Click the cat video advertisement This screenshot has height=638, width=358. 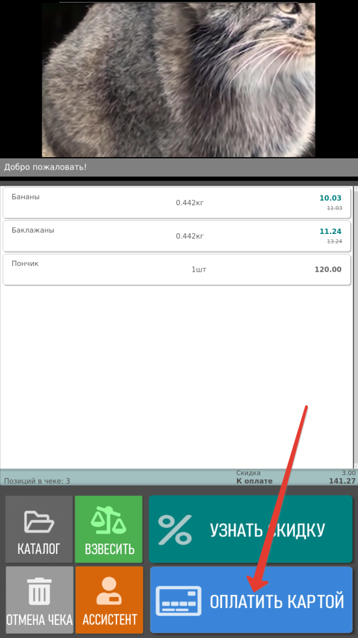click(x=178, y=80)
